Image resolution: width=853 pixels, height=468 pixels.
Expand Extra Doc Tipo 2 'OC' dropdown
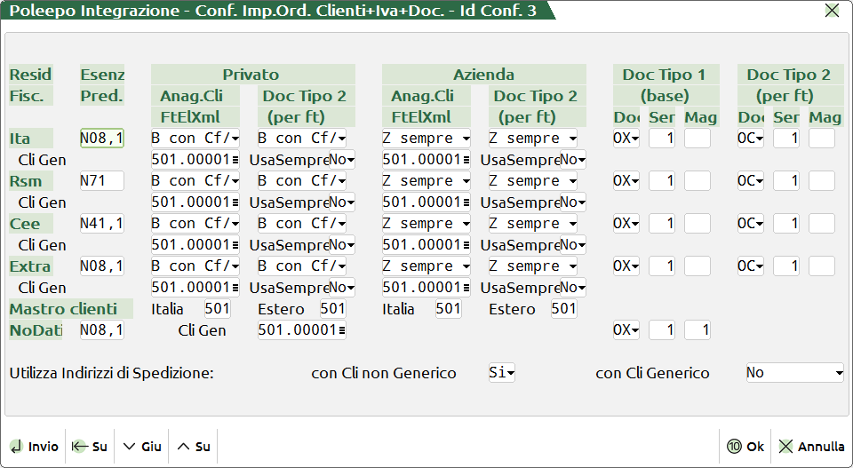click(x=751, y=266)
